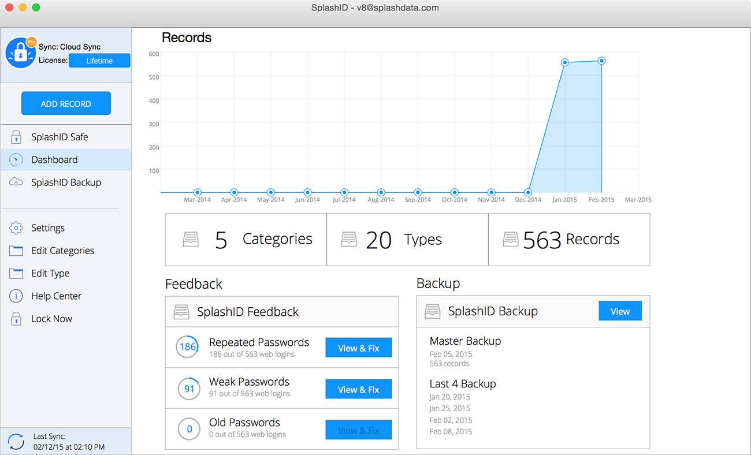This screenshot has height=455, width=751.
Task: Open SplashID Safe in the sidebar
Action: [66, 137]
